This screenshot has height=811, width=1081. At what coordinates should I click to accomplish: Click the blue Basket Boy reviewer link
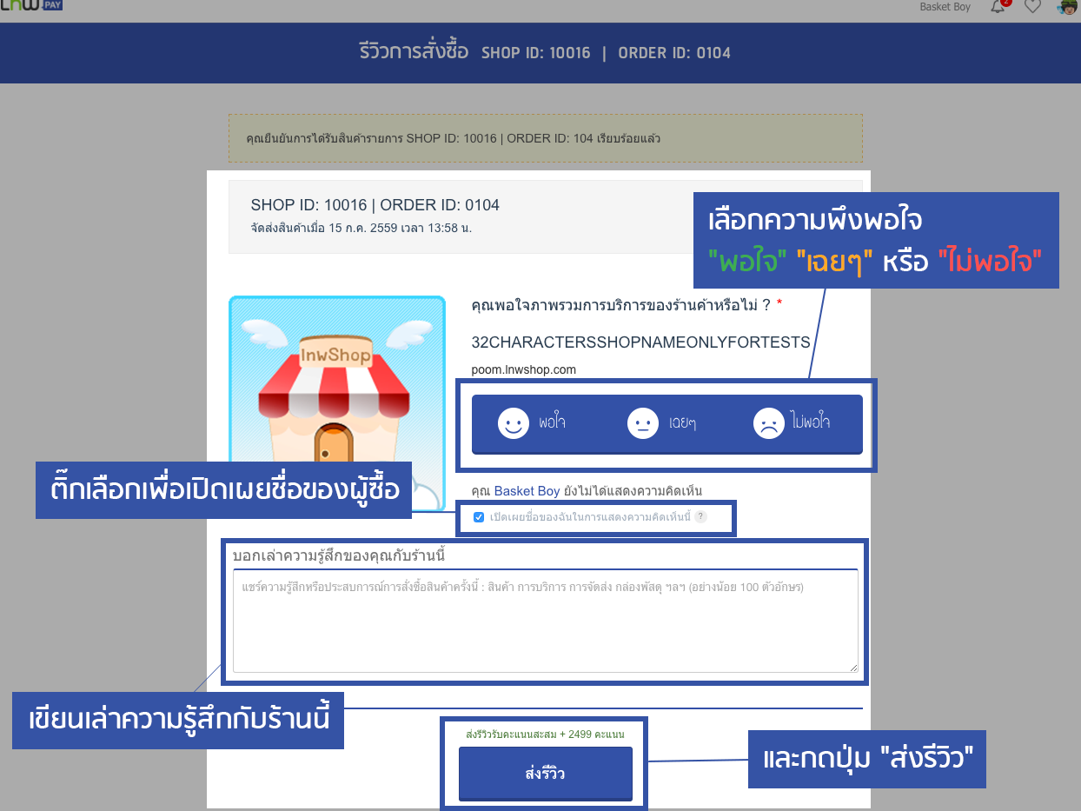[x=527, y=491]
